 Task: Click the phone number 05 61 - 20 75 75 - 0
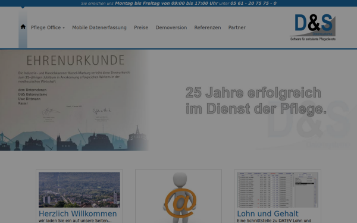253,3
